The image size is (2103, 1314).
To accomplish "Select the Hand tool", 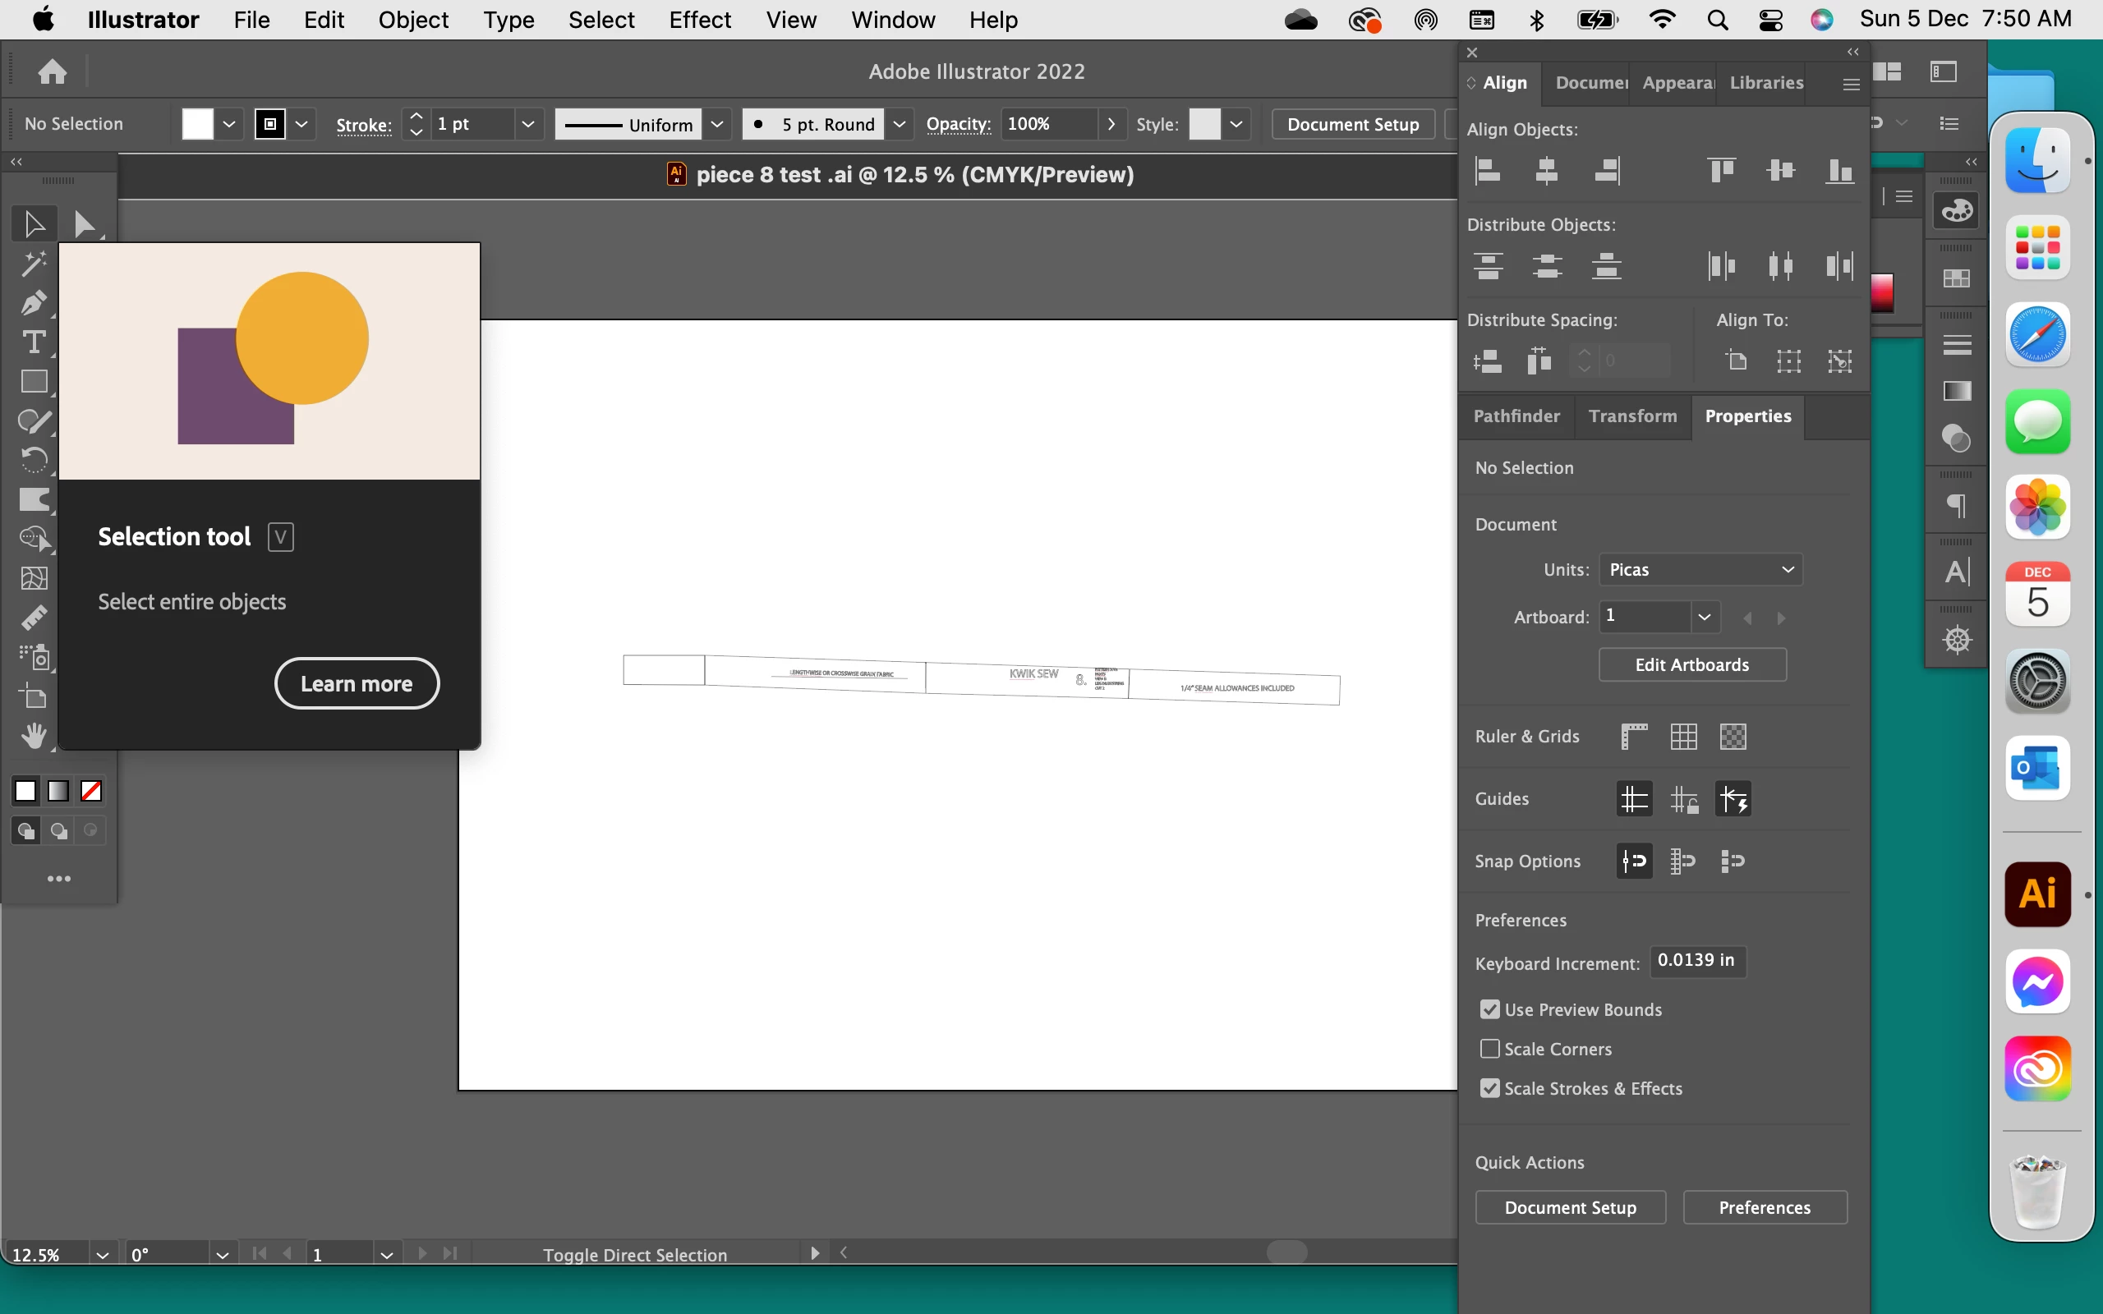I will point(34,736).
